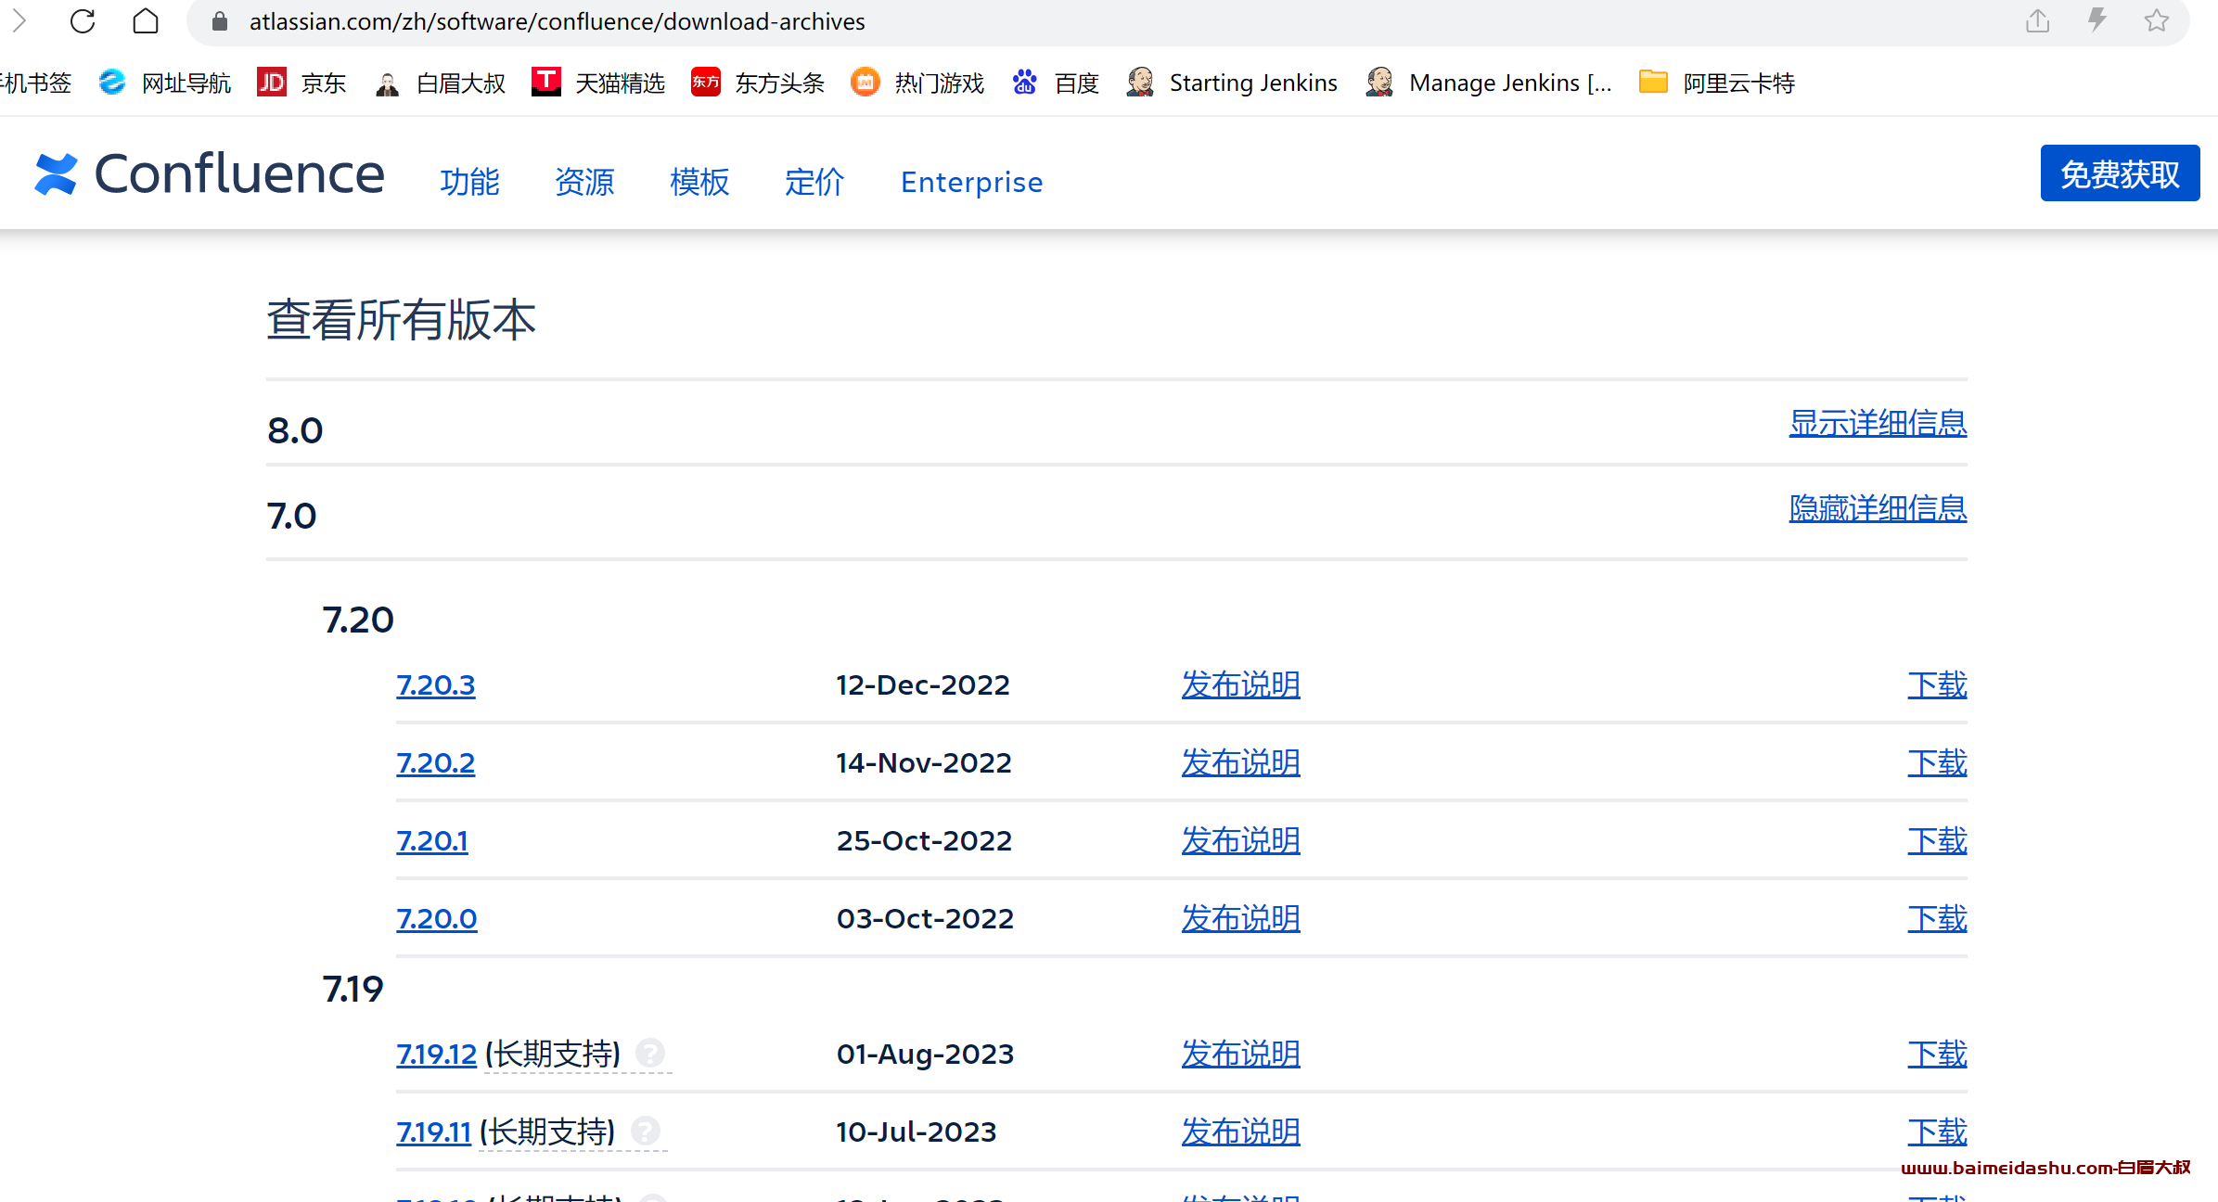Bookmark this page with the star icon
2218x1202 pixels.
point(2157,20)
